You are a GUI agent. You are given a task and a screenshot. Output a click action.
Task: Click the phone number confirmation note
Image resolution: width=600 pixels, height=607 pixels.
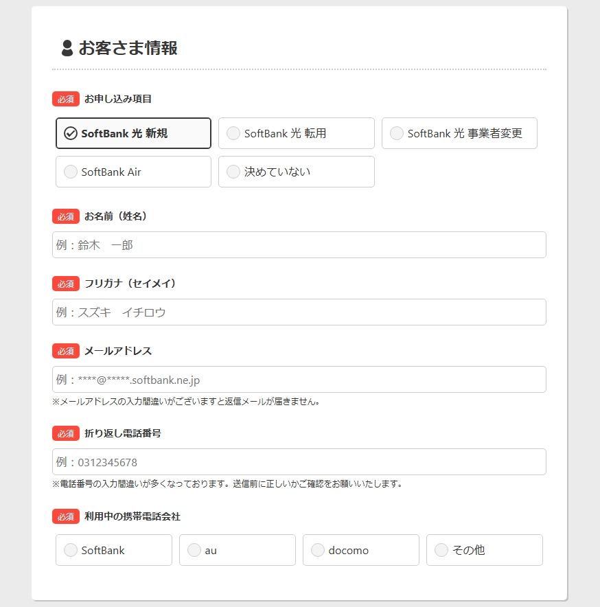click(x=227, y=484)
